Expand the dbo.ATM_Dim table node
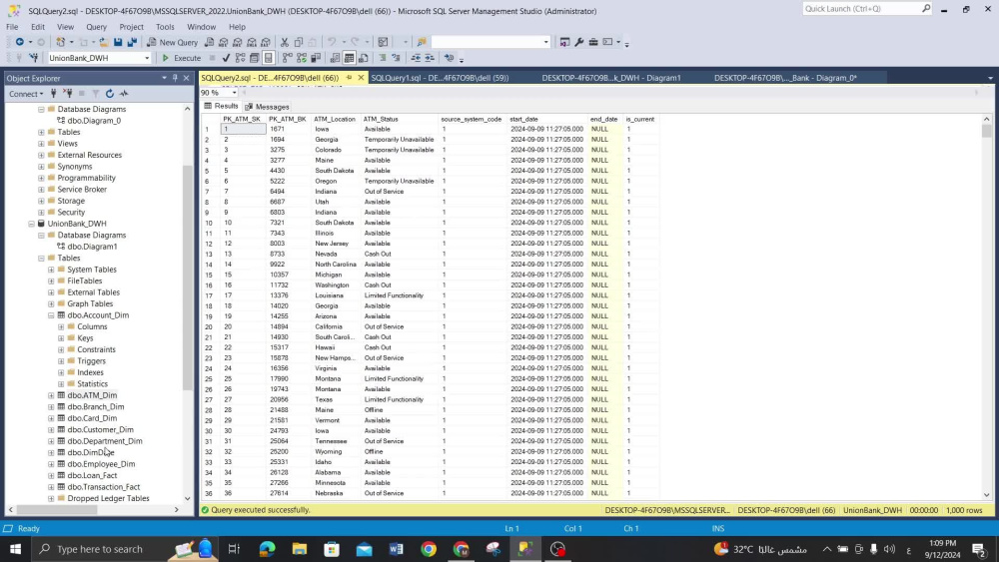999x562 pixels. [51, 395]
